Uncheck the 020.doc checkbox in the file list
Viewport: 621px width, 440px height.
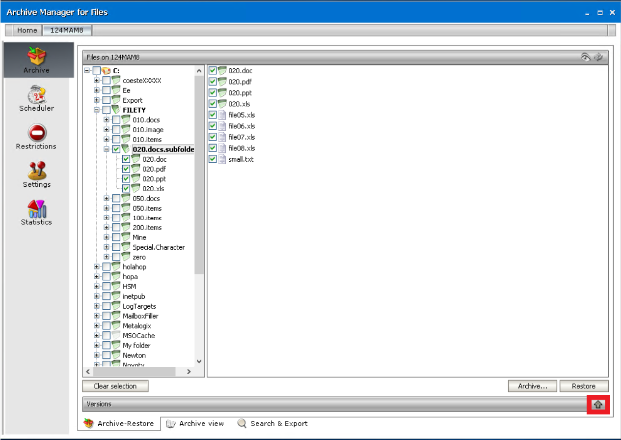click(213, 71)
